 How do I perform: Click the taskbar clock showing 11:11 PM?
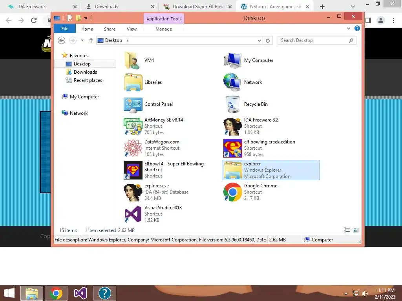[x=385, y=293]
